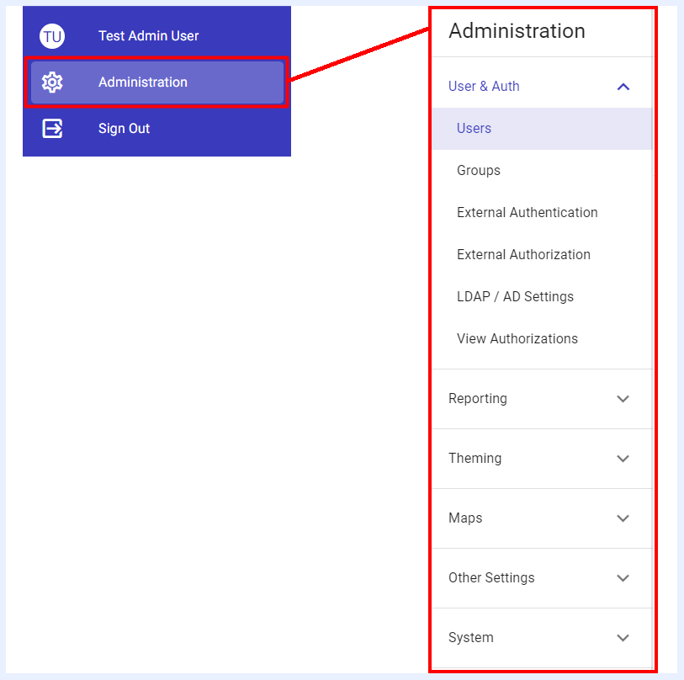Viewport: 684px width, 680px height.
Task: Click the Other Settings section title
Action: 491,578
